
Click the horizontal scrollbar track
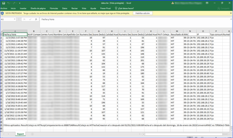click(184, 134)
